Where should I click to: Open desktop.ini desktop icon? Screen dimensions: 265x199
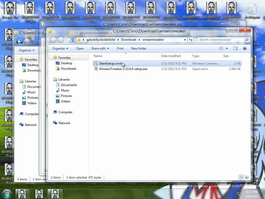tap(252, 10)
